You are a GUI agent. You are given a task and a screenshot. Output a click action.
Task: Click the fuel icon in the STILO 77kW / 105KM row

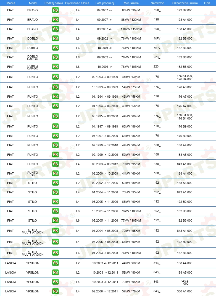[x=56, y=220]
